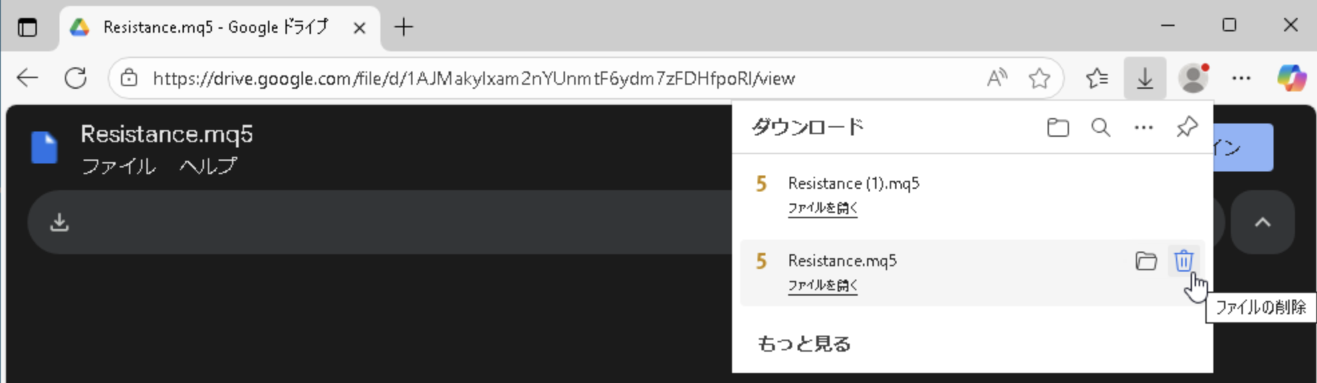Open file link under Resistance (1).mq5
This screenshot has width=1317, height=383.
822,208
